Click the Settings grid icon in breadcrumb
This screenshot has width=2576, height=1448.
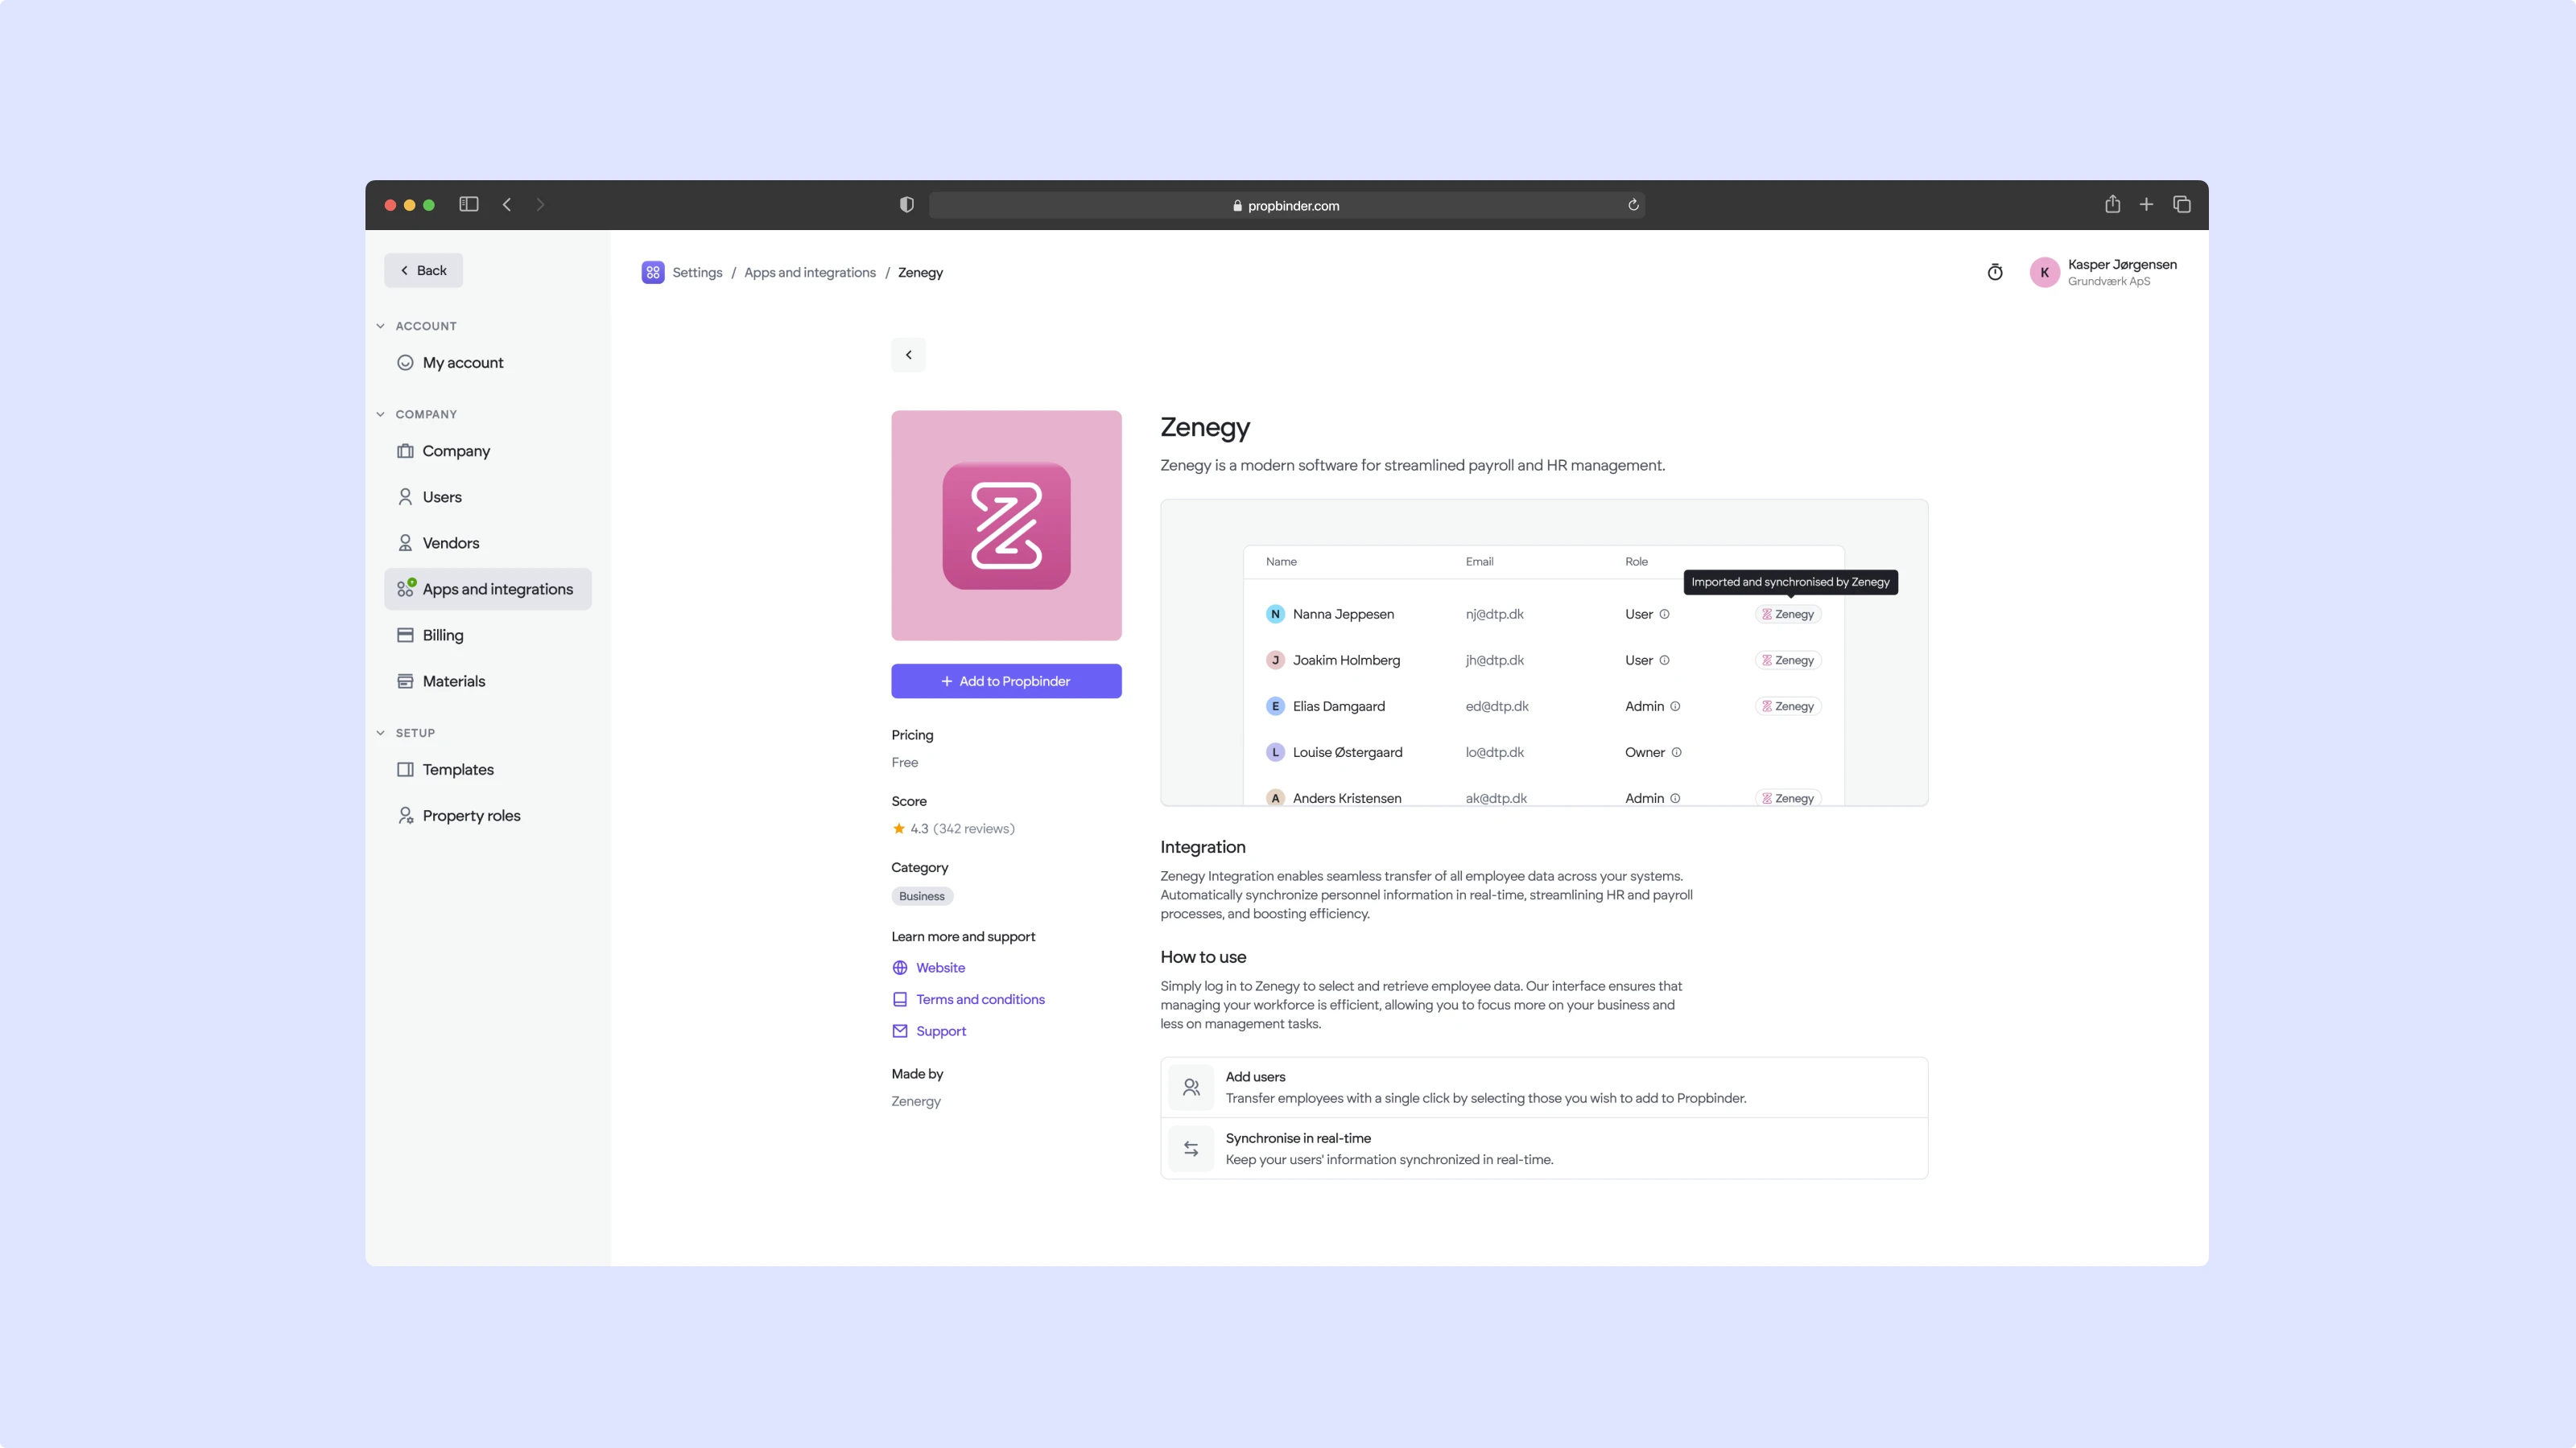[653, 272]
